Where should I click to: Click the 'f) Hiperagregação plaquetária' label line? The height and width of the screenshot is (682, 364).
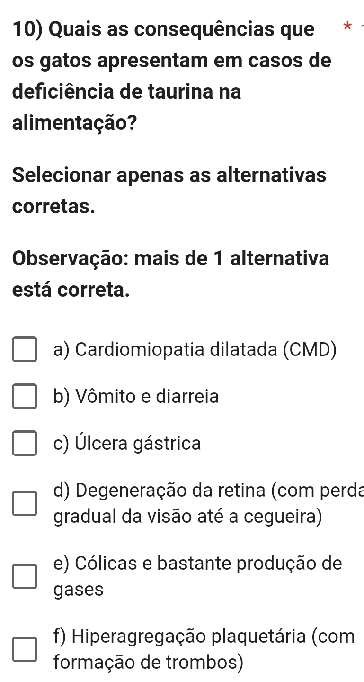click(x=204, y=636)
